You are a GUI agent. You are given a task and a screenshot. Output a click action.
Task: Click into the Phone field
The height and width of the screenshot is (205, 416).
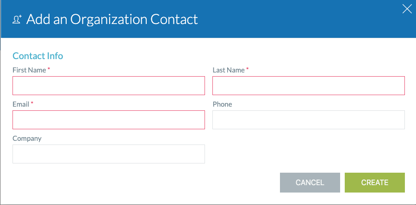click(x=309, y=120)
